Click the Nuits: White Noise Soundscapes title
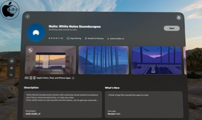Image resolution: width=202 pixels, height=120 pixels. (75, 26)
